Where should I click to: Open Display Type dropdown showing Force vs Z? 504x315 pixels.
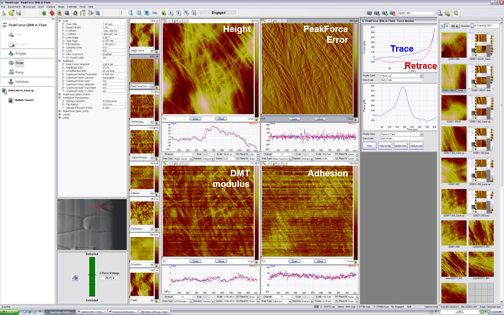pyautogui.click(x=421, y=76)
